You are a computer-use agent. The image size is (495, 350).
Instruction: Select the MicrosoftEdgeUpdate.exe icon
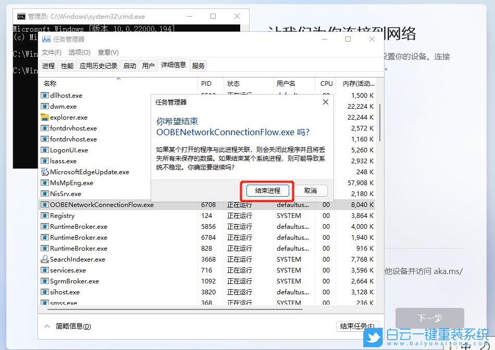44,172
